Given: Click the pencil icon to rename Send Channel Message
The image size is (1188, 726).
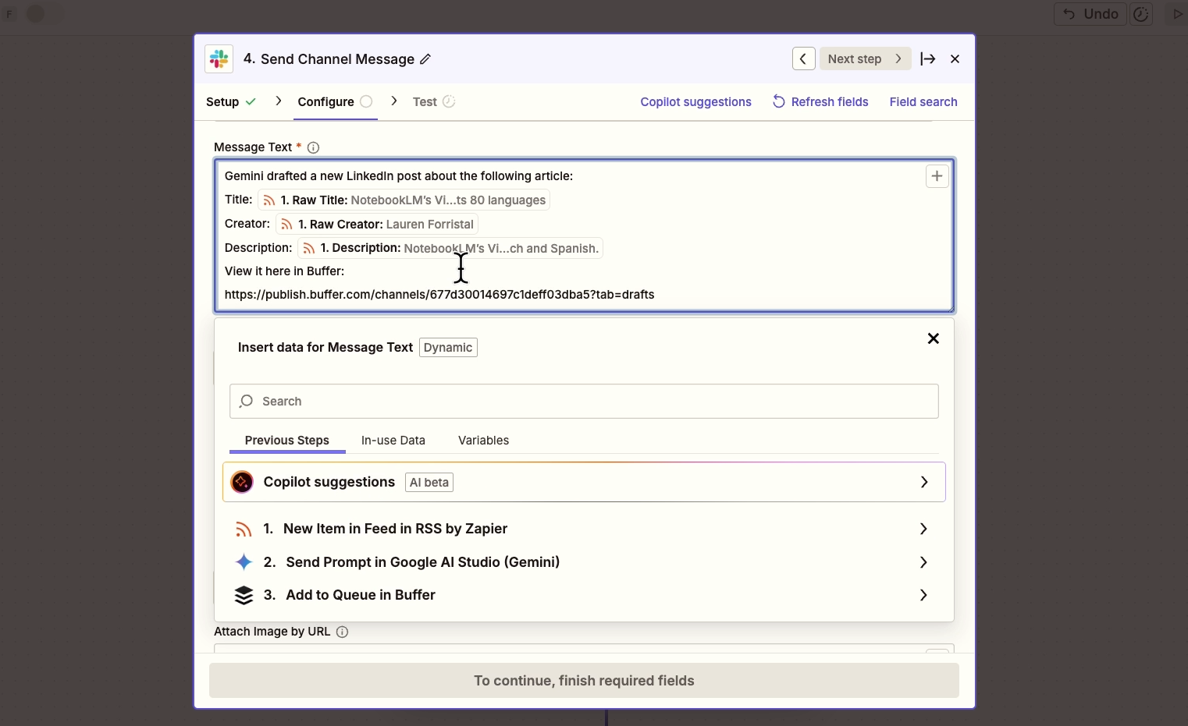Looking at the screenshot, I should (427, 58).
